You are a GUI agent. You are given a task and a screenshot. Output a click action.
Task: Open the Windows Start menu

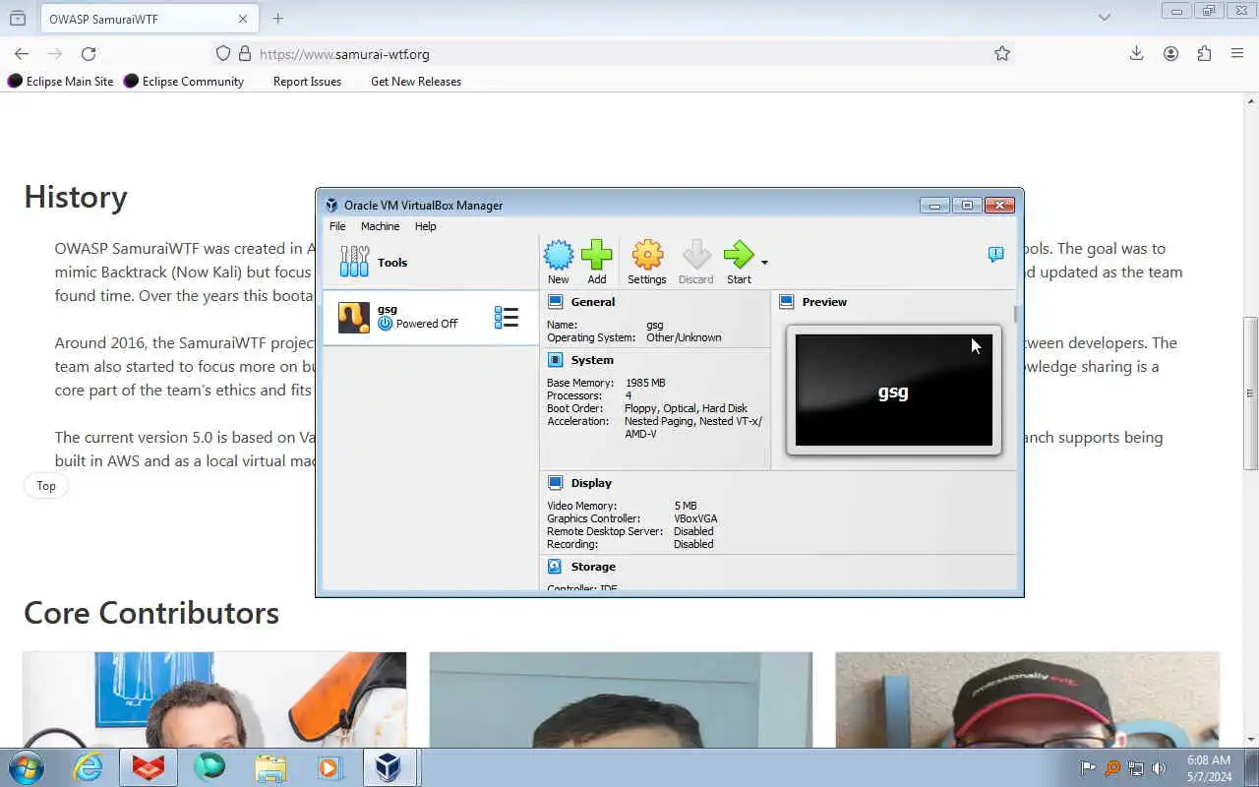tap(26, 767)
